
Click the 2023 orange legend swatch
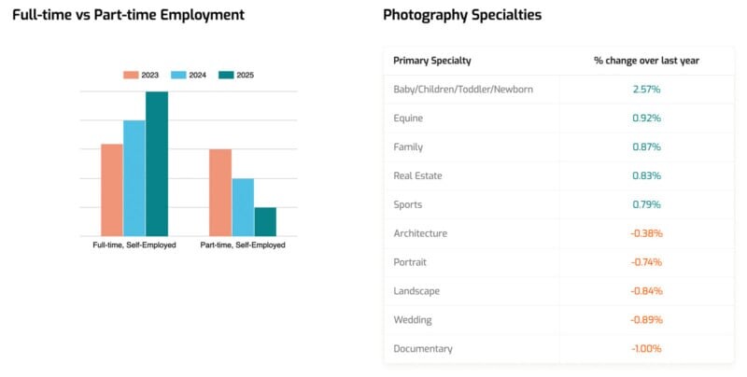tap(132, 75)
